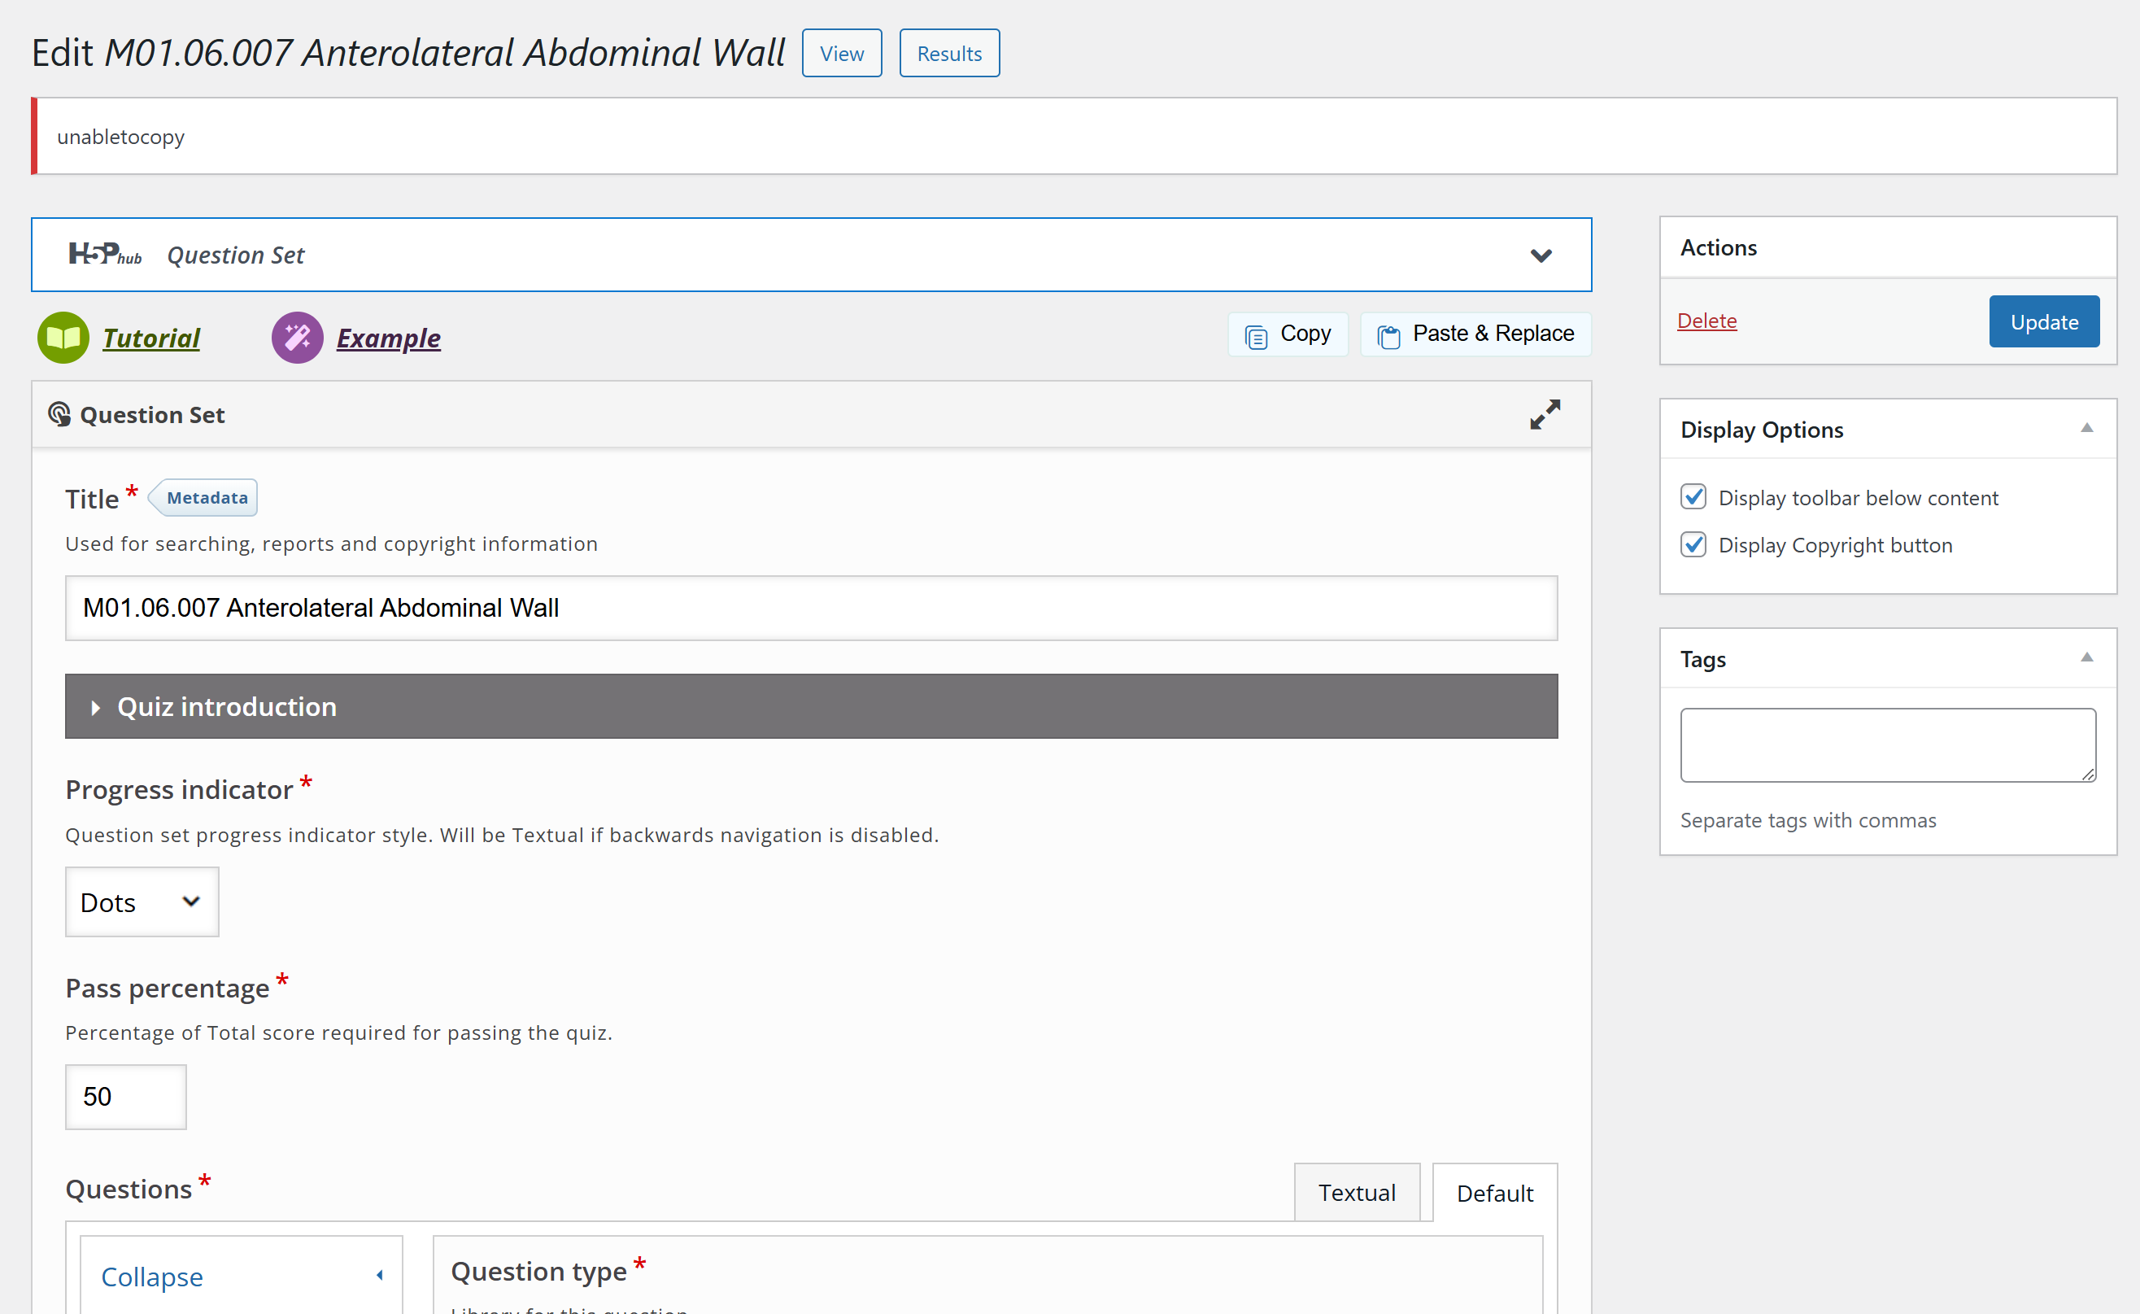The image size is (2140, 1314).
Task: Click the purple Example wand icon
Action: (x=298, y=338)
